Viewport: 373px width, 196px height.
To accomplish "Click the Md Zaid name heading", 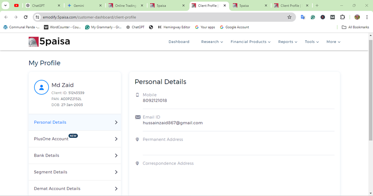I will (x=63, y=85).
